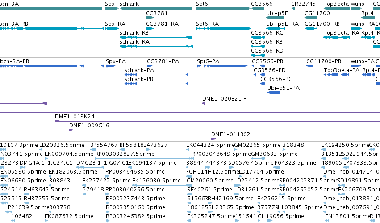Screen dimensions: 380x223
Task: Open the CG11700-PB protein label
Action: click(x=324, y=61)
